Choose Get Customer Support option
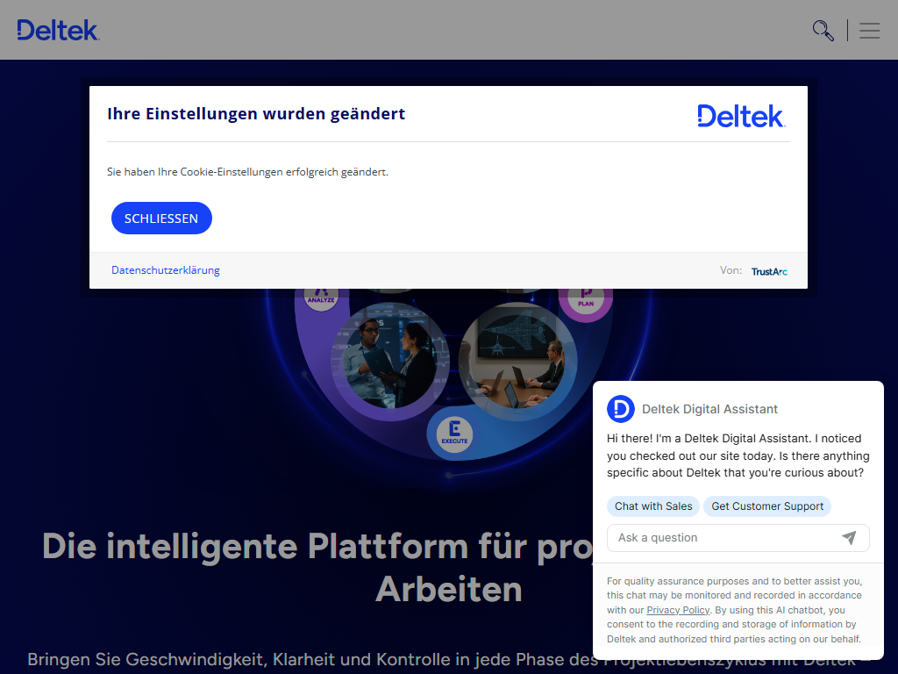898x674 pixels. [767, 506]
